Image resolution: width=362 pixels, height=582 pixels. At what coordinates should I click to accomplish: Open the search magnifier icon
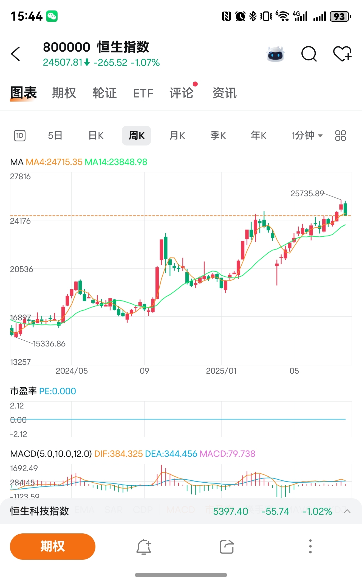[309, 54]
